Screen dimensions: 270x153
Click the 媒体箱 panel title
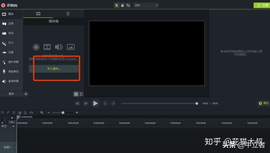(54, 21)
